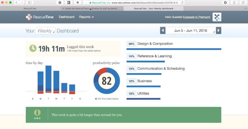
Task: Add a new tab plus button
Action: click(246, 9)
